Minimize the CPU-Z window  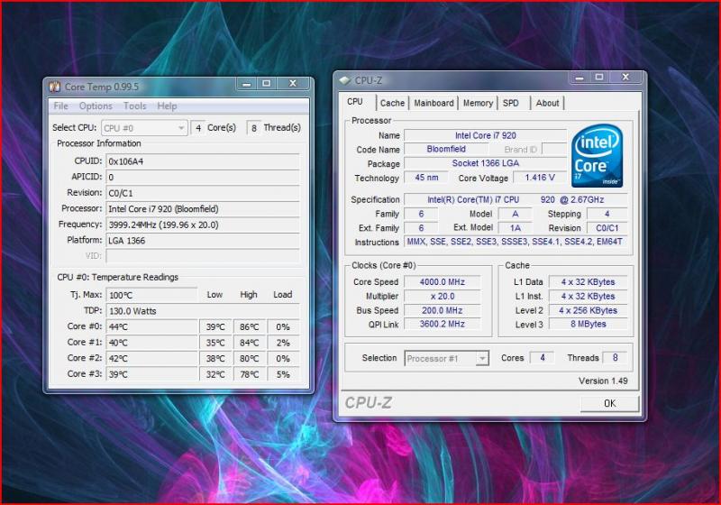[580, 78]
